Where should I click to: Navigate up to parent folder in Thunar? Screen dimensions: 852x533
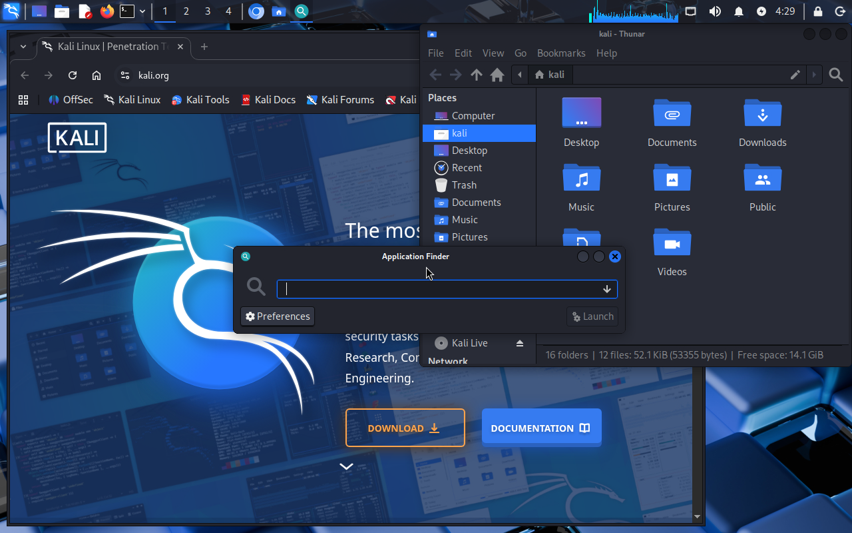[476, 75]
